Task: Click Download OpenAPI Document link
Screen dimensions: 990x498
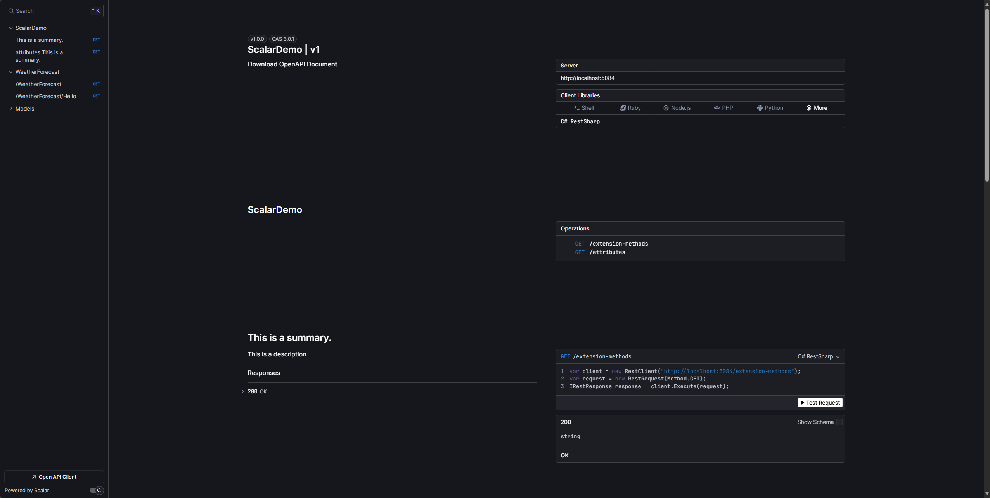Action: pos(292,64)
